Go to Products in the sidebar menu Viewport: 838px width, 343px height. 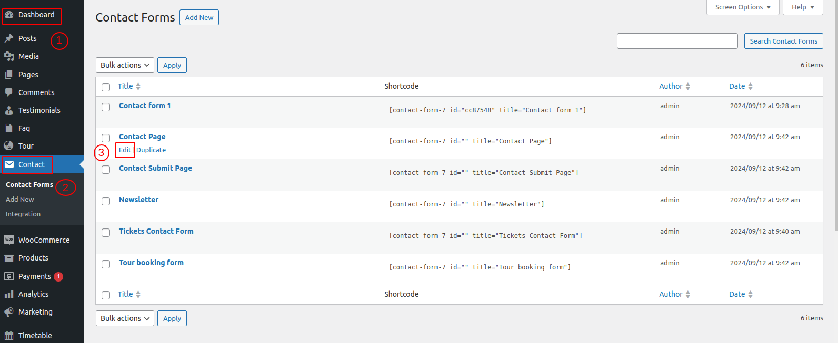[x=33, y=258]
